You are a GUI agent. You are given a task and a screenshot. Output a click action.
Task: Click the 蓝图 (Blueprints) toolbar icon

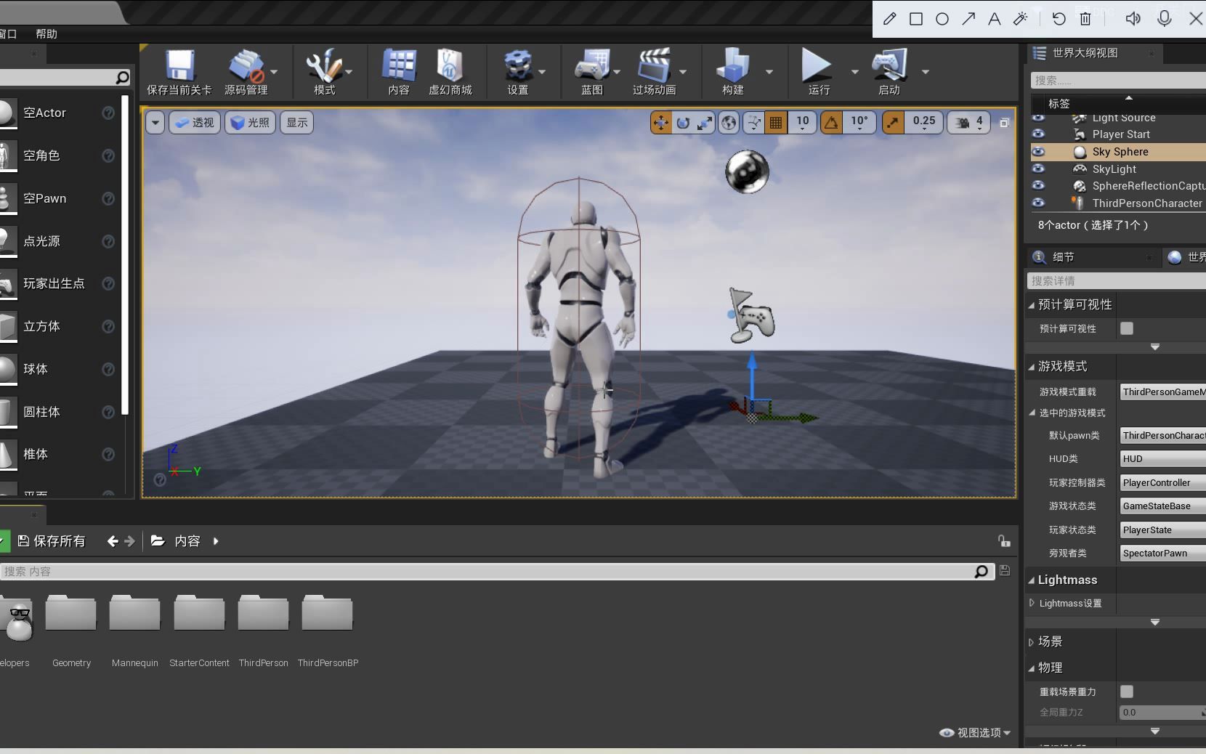[x=594, y=69]
